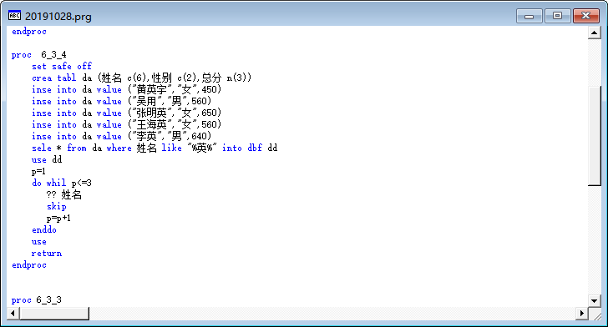
Task: Click the "sele * from da where" line
Action: 155,148
